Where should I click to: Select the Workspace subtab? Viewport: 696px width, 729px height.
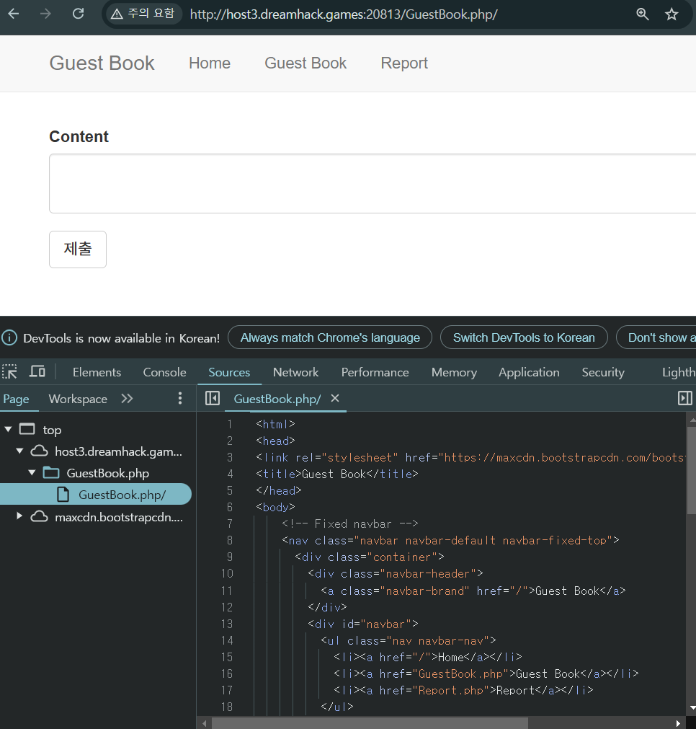(x=78, y=399)
